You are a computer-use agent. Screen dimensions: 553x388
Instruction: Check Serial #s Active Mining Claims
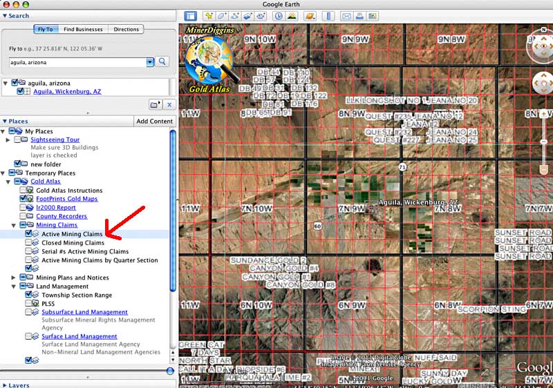pyautogui.click(x=28, y=251)
